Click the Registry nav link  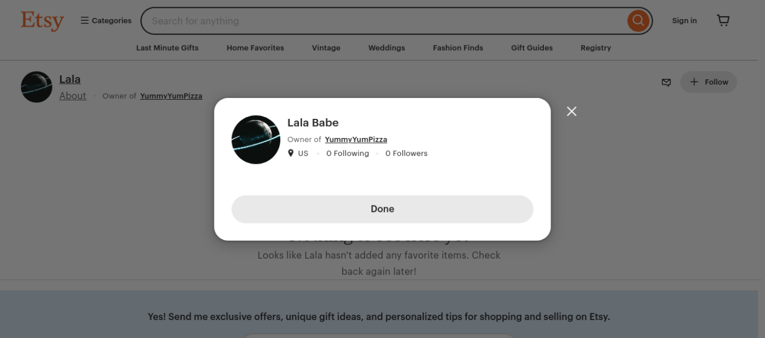coord(596,48)
